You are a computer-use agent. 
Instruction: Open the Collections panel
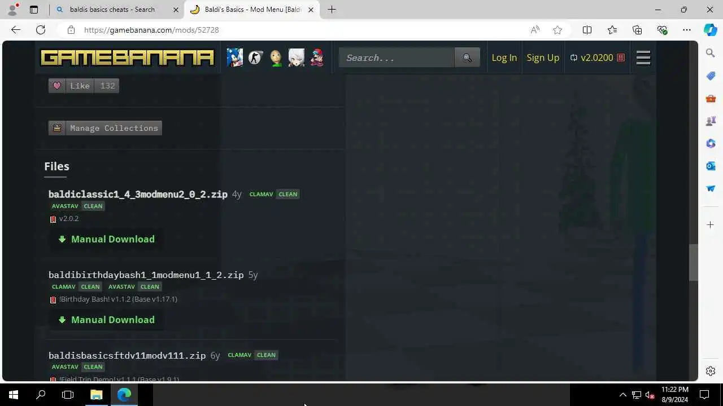[x=637, y=30]
